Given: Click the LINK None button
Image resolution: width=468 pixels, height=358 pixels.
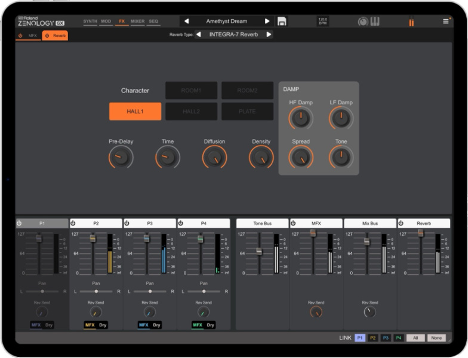Looking at the screenshot, I should 436,338.
